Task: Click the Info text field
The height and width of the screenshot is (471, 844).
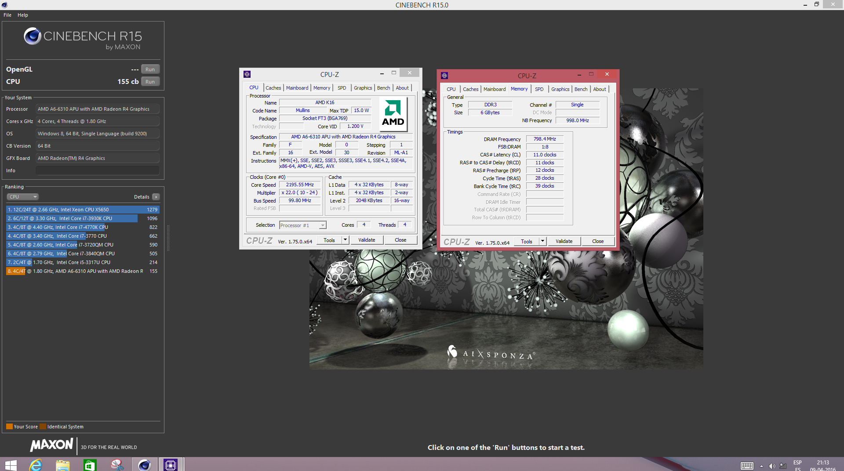Action: [x=98, y=170]
